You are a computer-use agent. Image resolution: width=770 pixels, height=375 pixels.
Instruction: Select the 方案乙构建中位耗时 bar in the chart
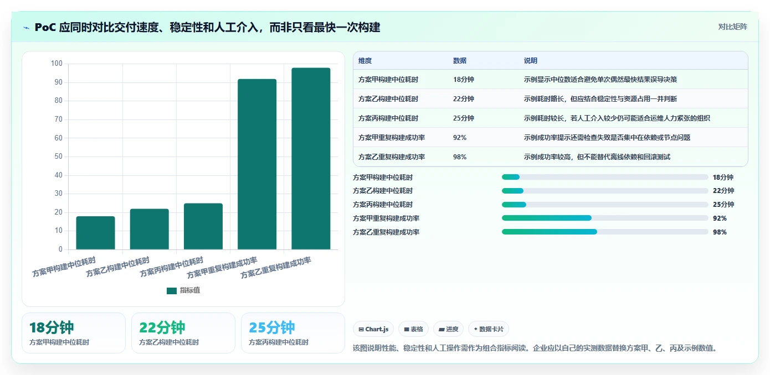149,229
